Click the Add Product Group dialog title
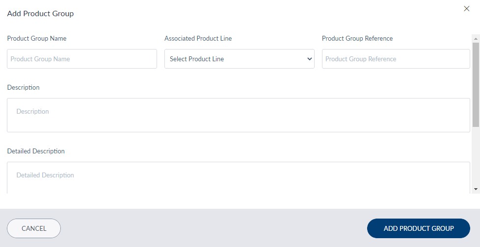This screenshot has height=247, width=480. click(40, 13)
